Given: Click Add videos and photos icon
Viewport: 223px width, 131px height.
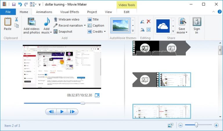Looking at the screenshot, I should [31, 22].
